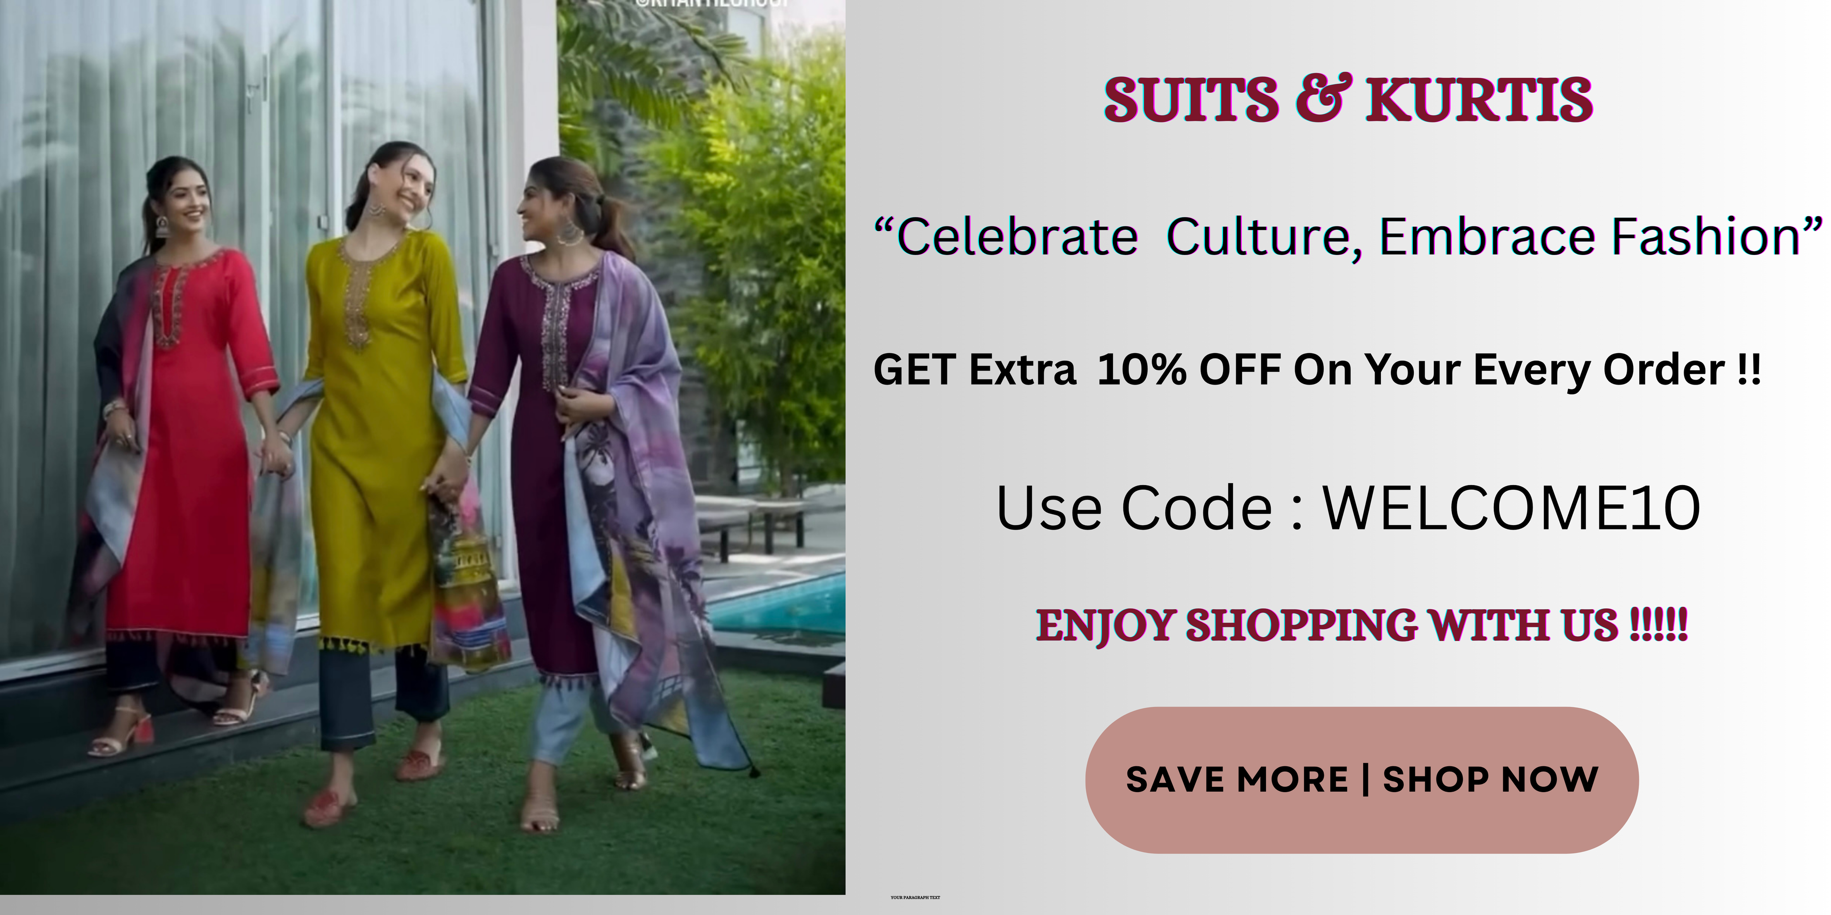
Task: Select the SUITS & KURTIS heading
Action: [x=1348, y=100]
